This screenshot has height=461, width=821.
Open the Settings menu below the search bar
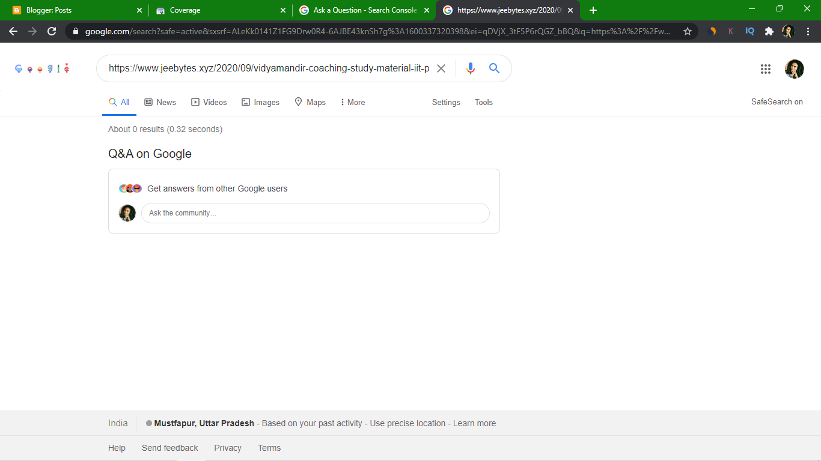click(x=445, y=102)
